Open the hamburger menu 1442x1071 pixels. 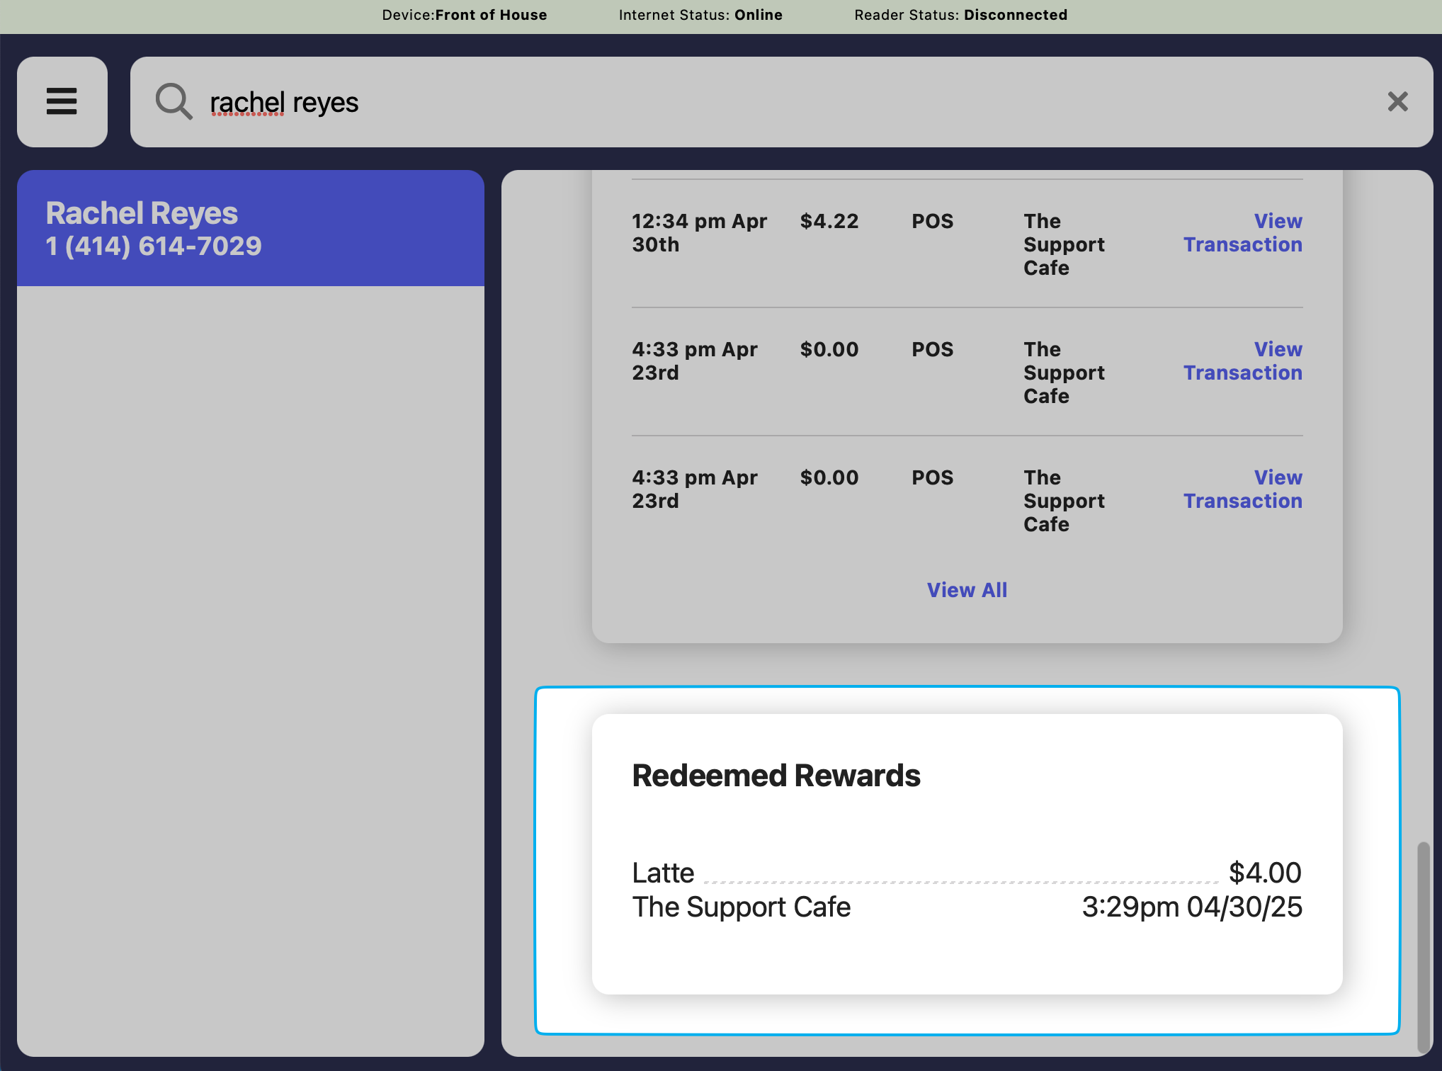click(x=62, y=102)
